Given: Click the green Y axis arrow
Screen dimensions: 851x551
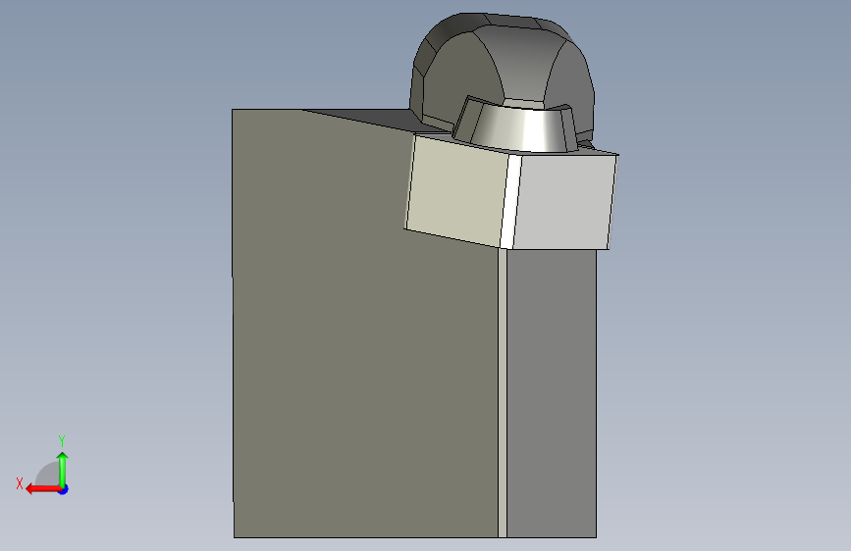Looking at the screenshot, I should point(63,469).
